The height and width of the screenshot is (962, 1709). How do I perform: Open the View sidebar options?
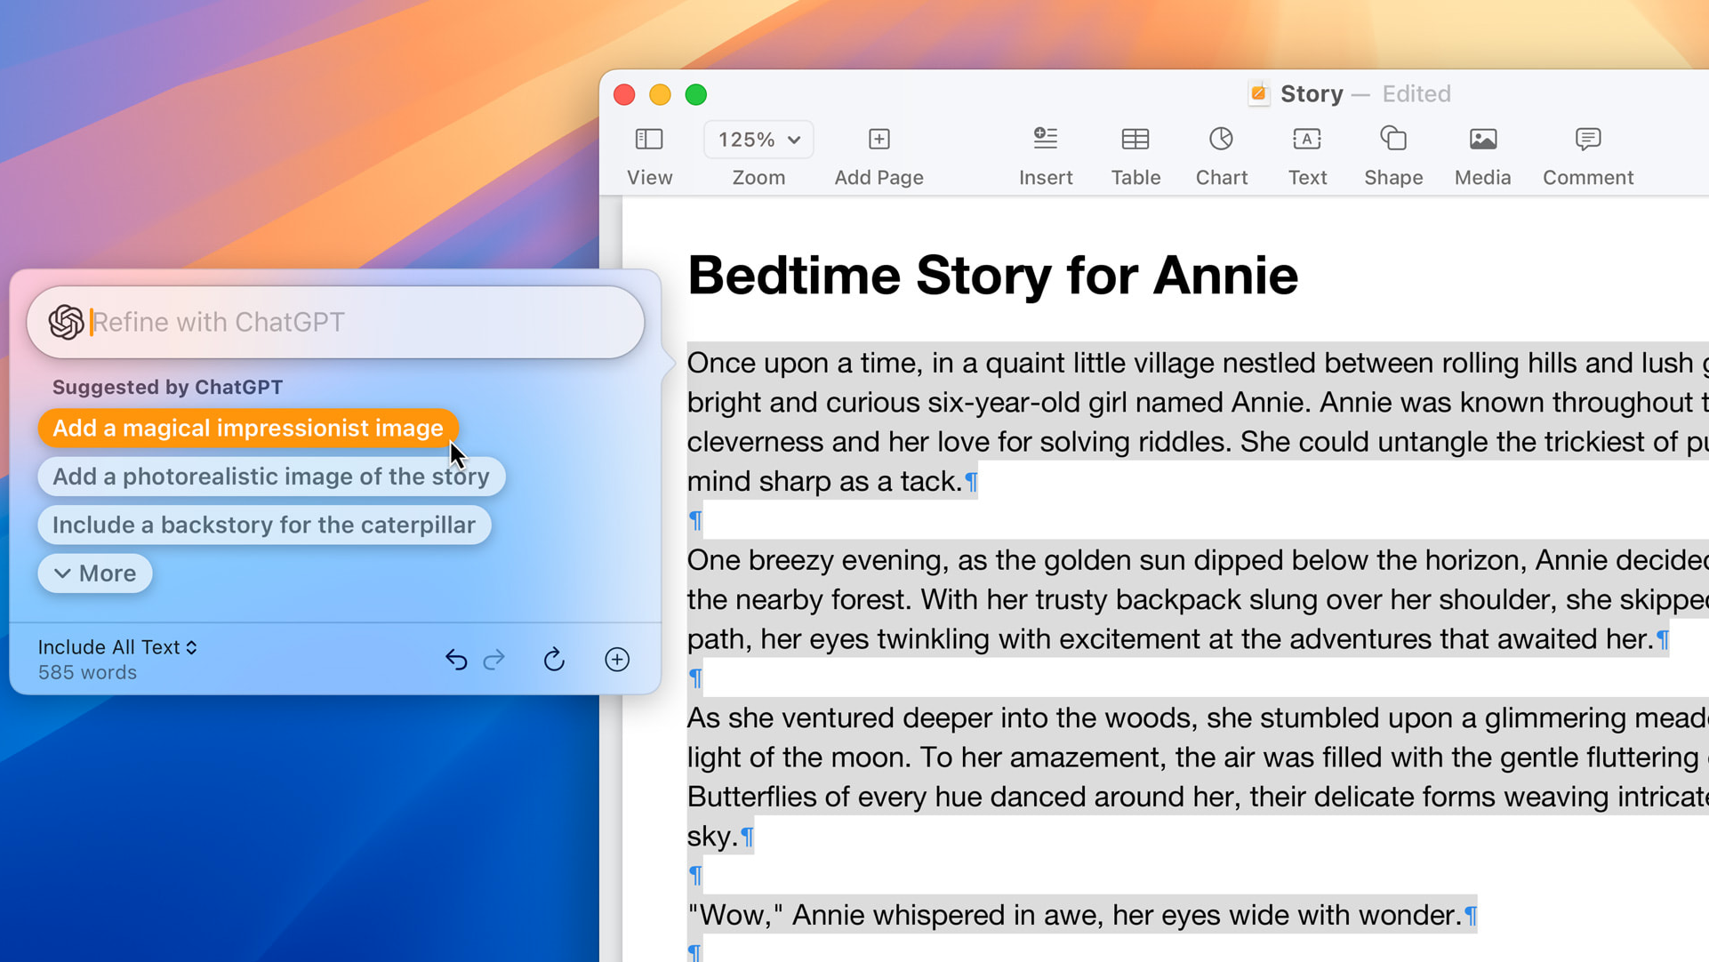tap(649, 140)
